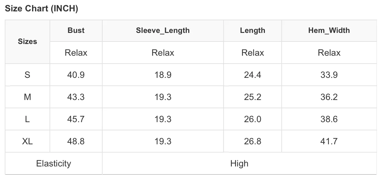Select the Bust column header
This screenshot has width=383, height=181.
click(76, 30)
